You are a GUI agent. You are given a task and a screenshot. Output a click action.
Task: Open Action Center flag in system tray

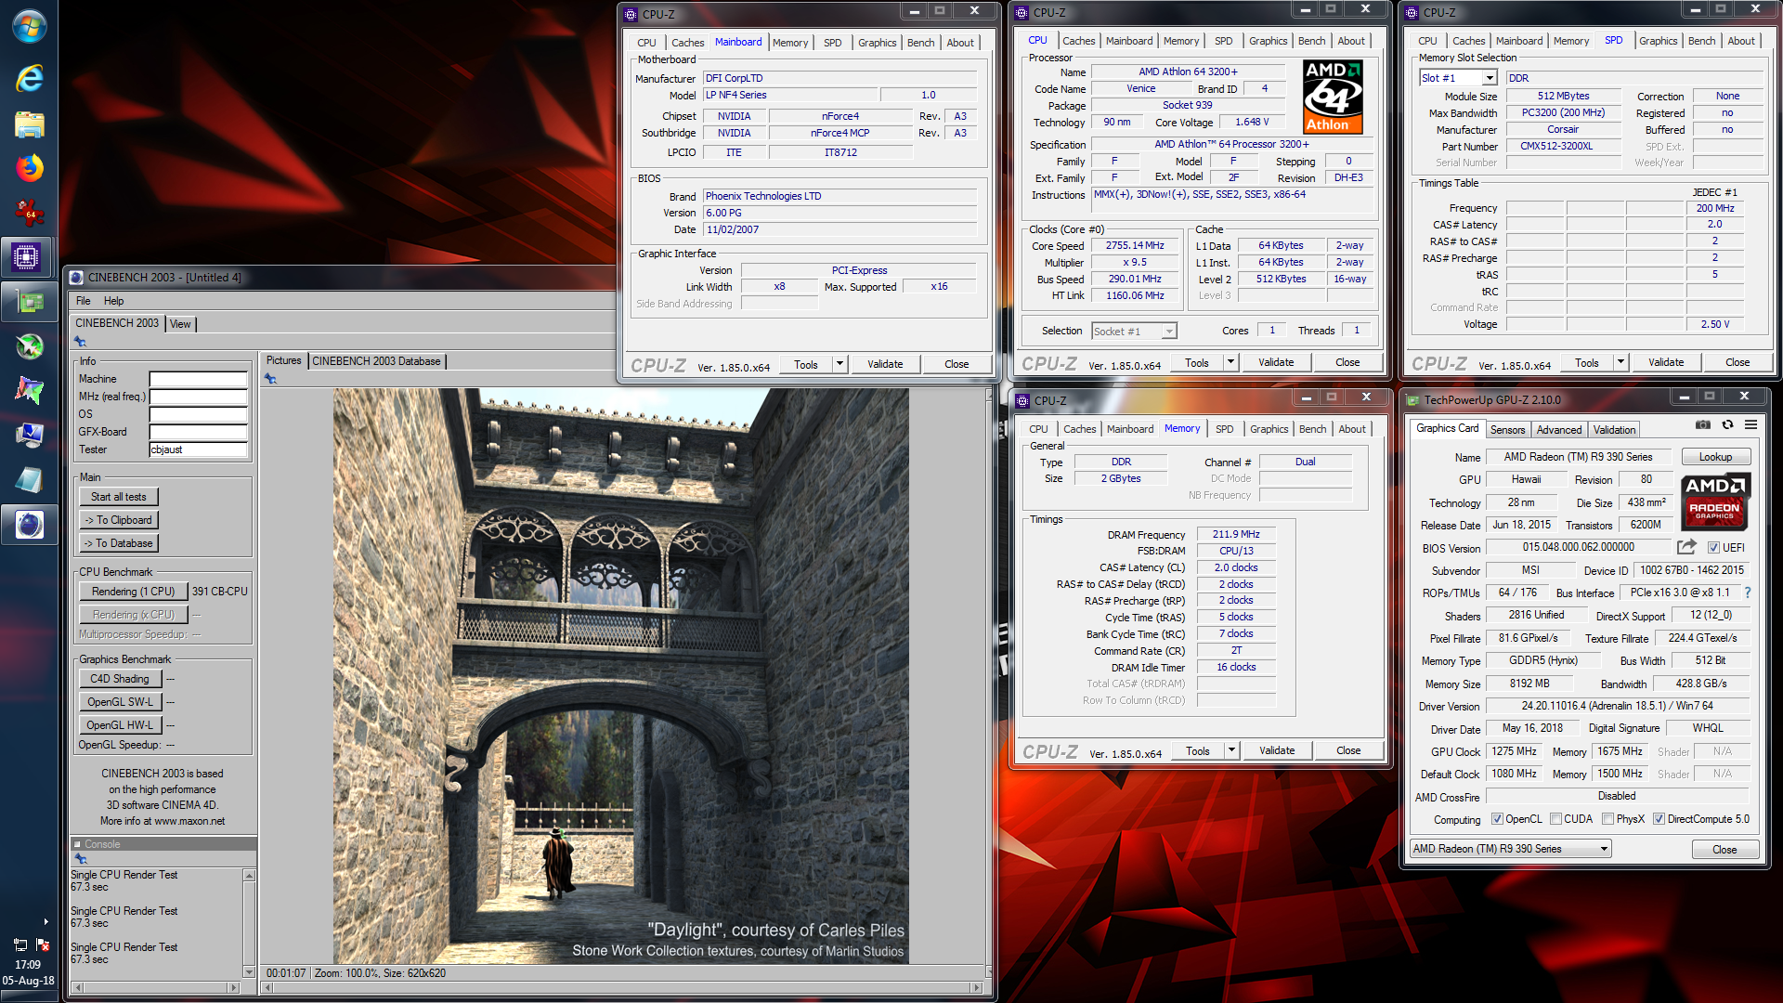(42, 944)
